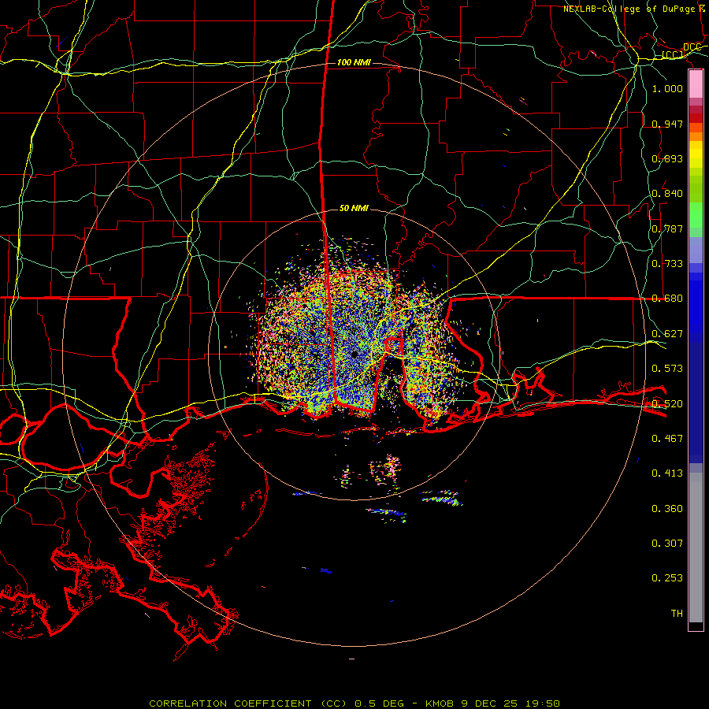Click the red band of the color bar
The width and height of the screenshot is (709, 709).
click(x=696, y=118)
